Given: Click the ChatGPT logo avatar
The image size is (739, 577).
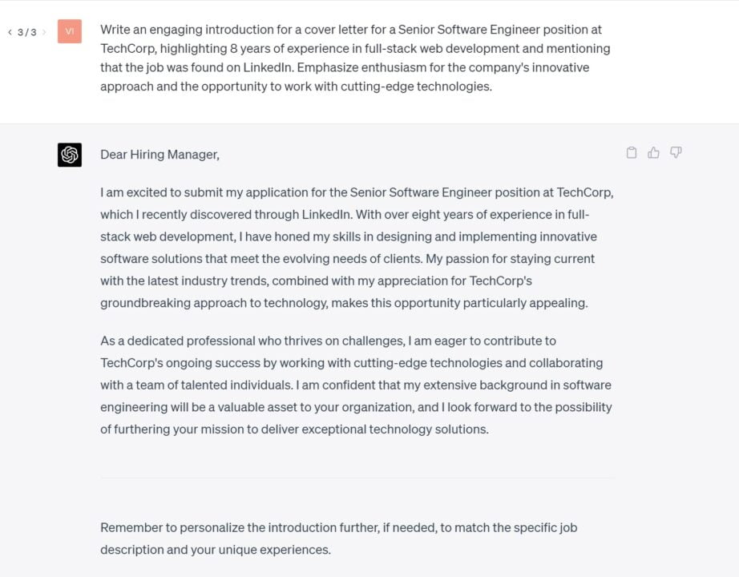Looking at the screenshot, I should [x=70, y=155].
